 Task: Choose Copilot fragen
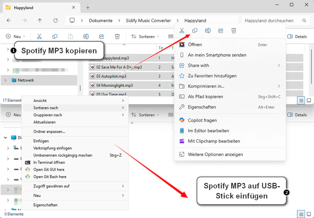pyautogui.click(x=230, y=120)
